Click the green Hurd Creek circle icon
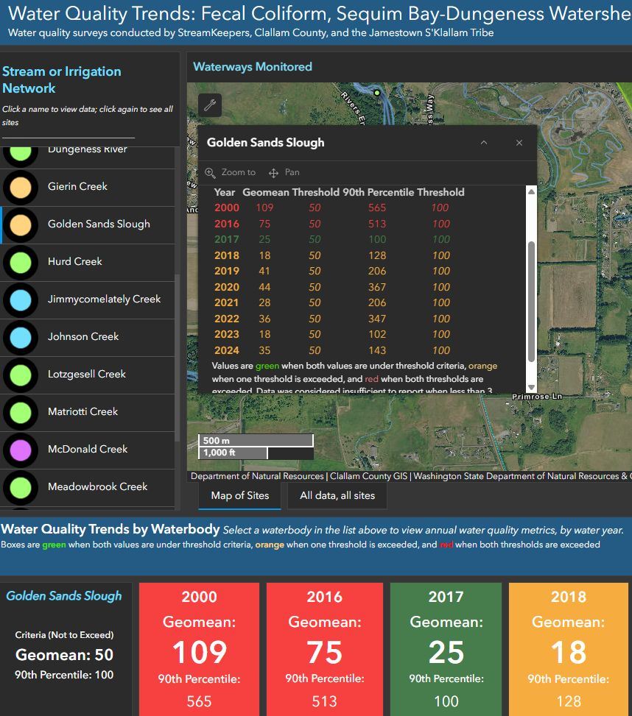632x716 pixels. pyautogui.click(x=21, y=262)
